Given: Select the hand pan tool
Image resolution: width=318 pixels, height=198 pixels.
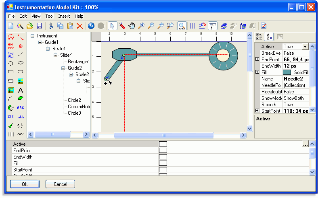Looking at the screenshot, I should (x=132, y=26).
